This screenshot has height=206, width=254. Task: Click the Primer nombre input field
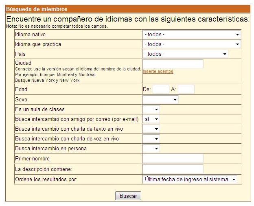[x=173, y=158]
